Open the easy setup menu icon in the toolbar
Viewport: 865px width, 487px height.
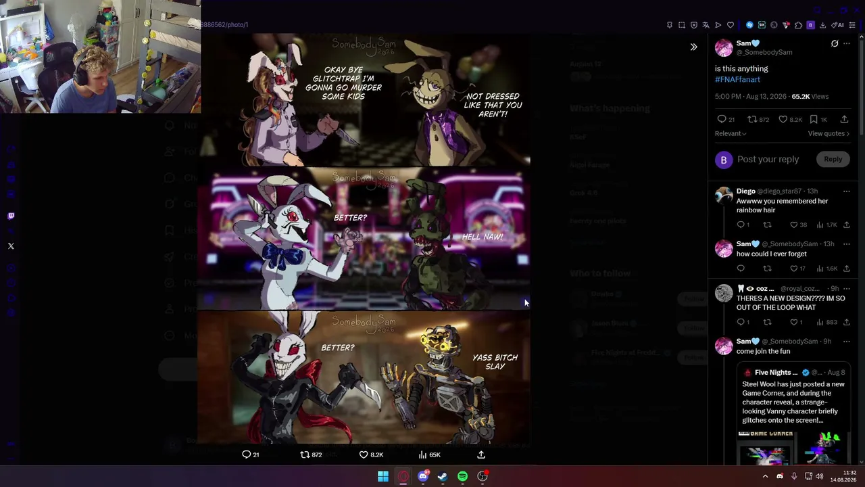pyautogui.click(x=852, y=25)
